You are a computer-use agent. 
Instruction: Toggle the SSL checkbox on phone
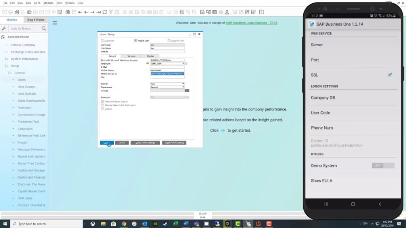tap(390, 75)
